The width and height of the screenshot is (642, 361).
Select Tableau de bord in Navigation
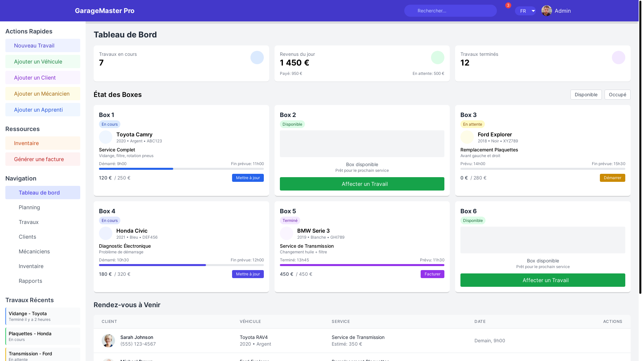(x=43, y=193)
